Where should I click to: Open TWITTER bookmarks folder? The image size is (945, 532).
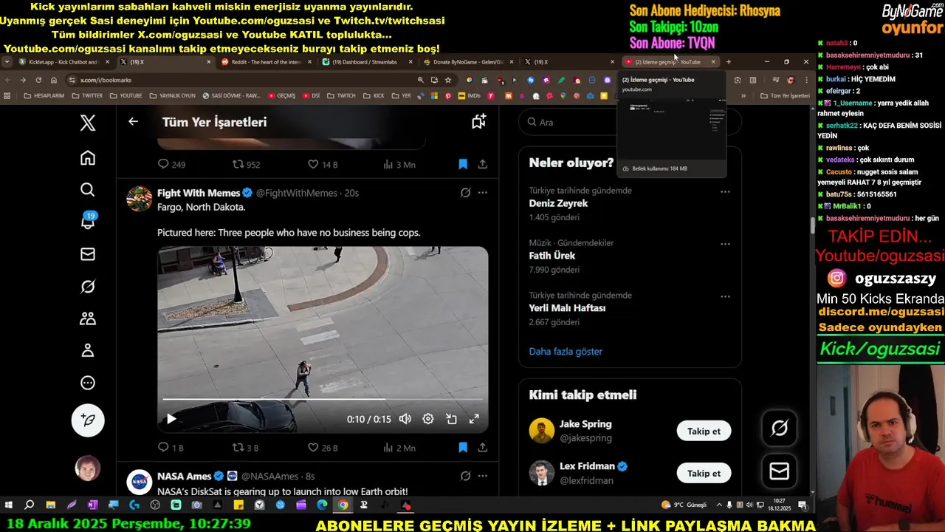(86, 96)
